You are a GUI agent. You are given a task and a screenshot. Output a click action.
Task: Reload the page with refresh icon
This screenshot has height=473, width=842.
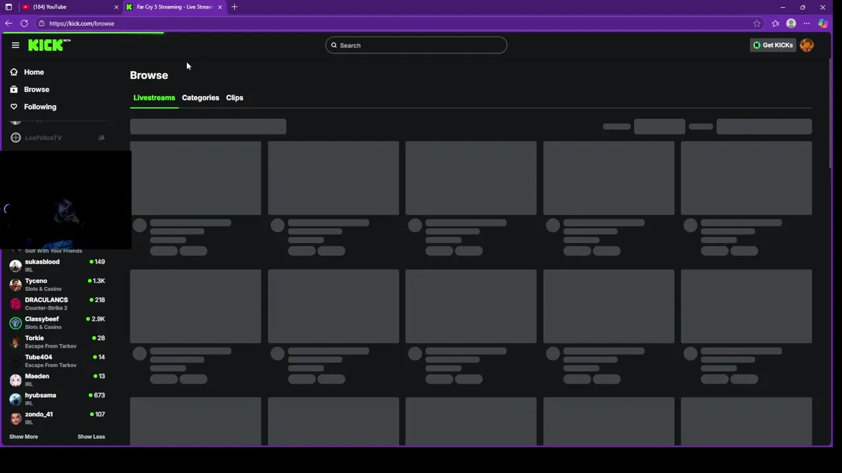[x=24, y=23]
